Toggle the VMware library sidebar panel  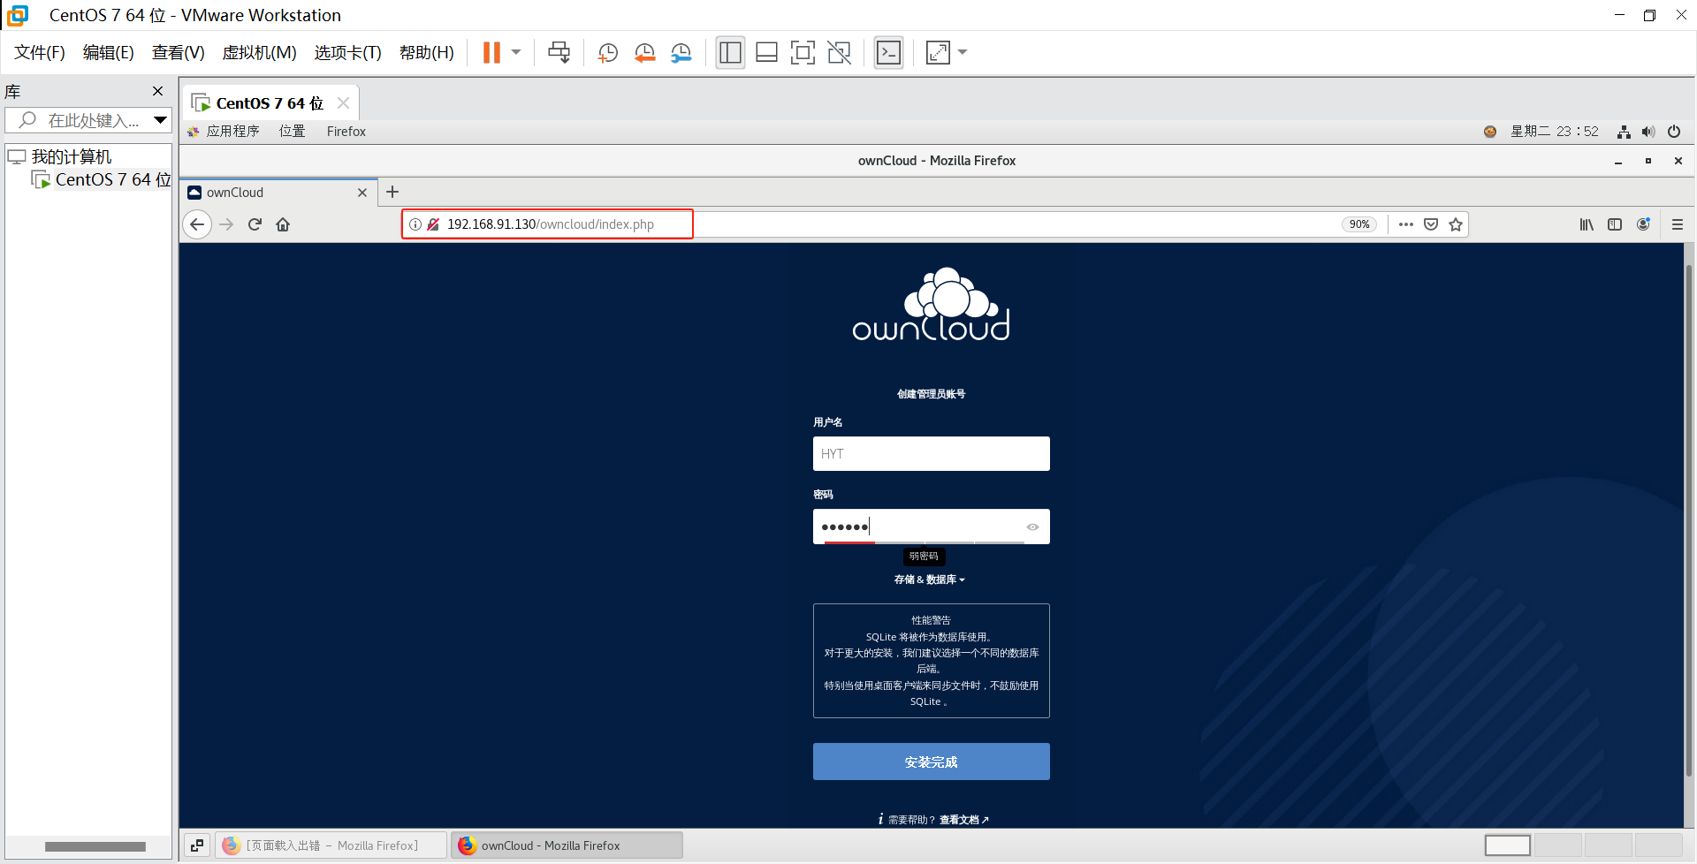coord(730,52)
